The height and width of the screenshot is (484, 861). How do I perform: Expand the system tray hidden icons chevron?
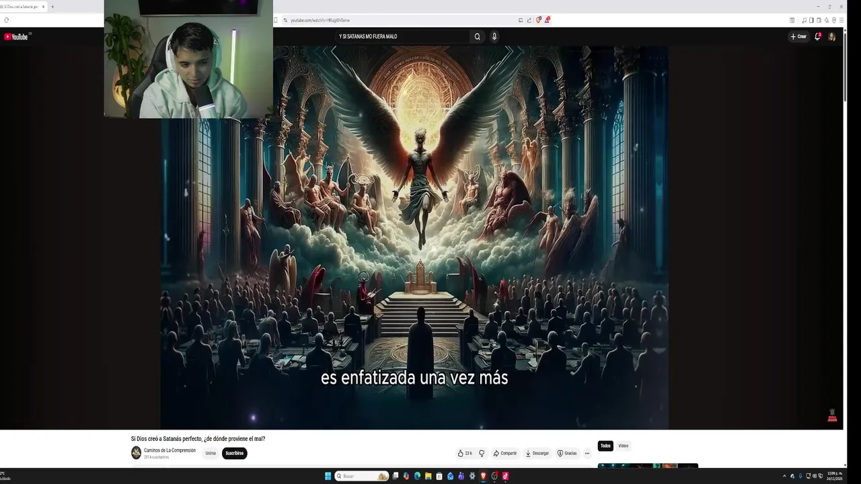[x=784, y=476]
